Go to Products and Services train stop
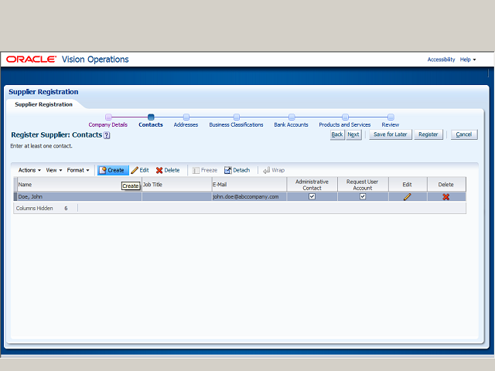495x371 pixels. [x=345, y=121]
